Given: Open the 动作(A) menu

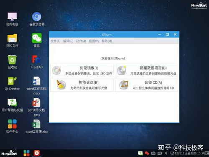Looking at the screenshot, I should (81, 41).
